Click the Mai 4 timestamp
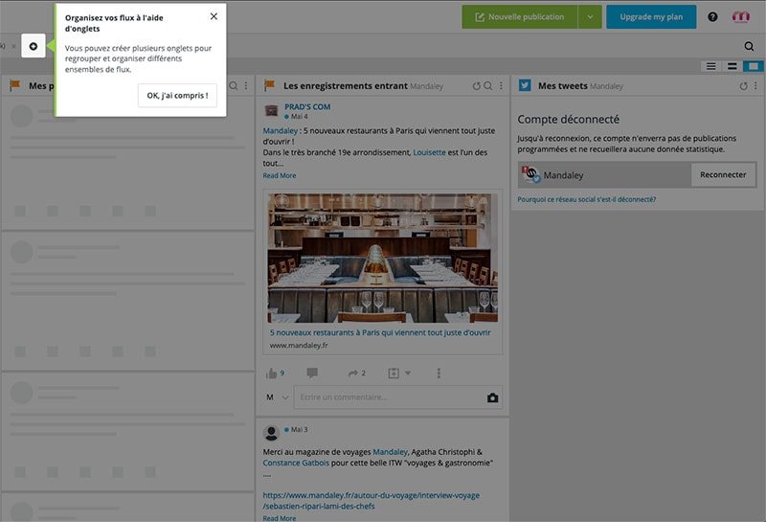This screenshot has height=522, width=766. click(x=299, y=116)
